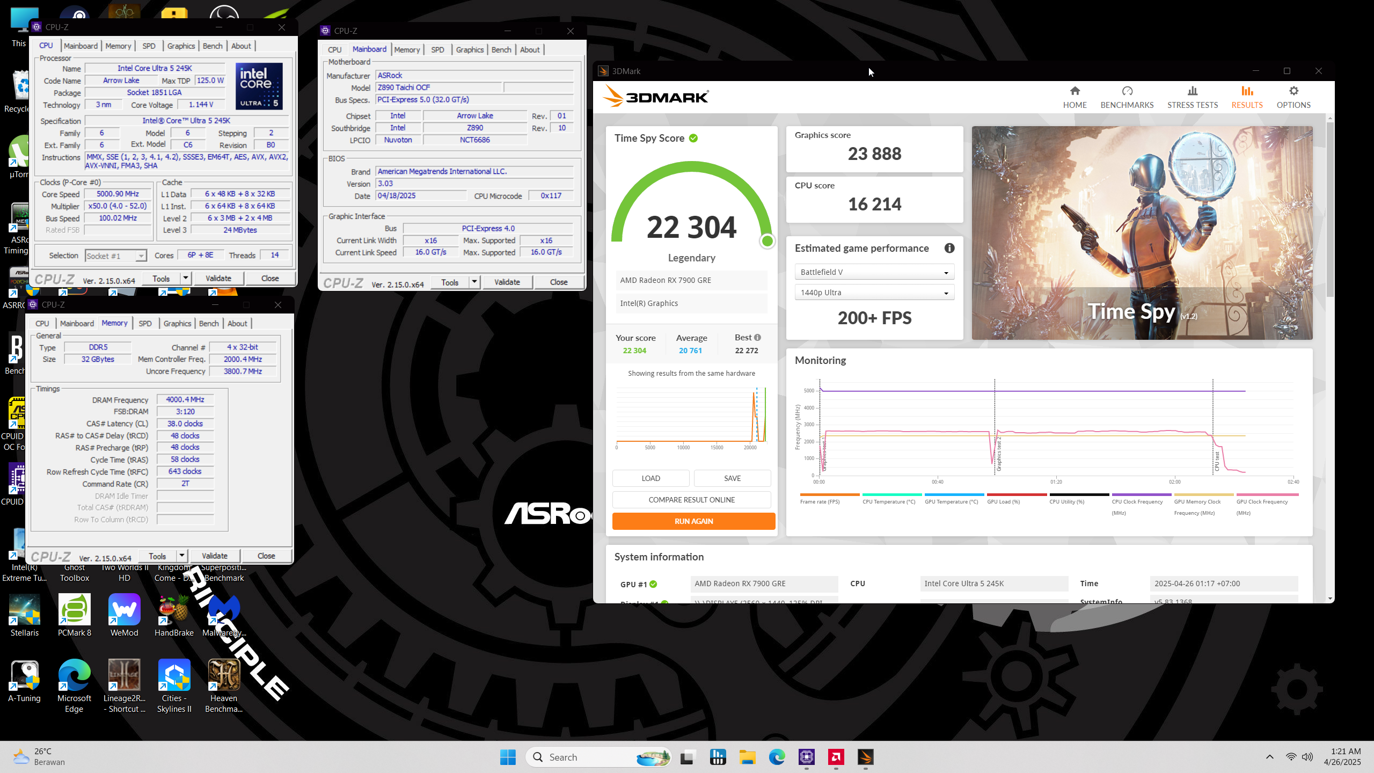Click Tools button in Mainboard window

pos(450,282)
